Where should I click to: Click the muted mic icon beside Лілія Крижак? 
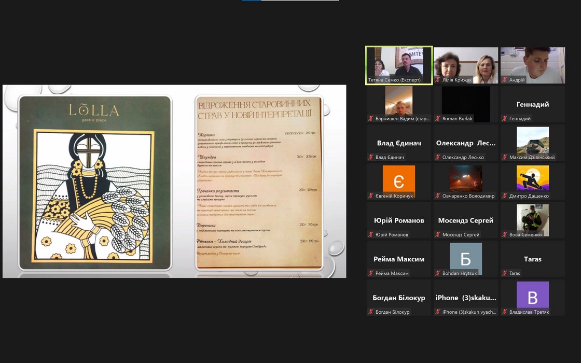[x=438, y=80]
